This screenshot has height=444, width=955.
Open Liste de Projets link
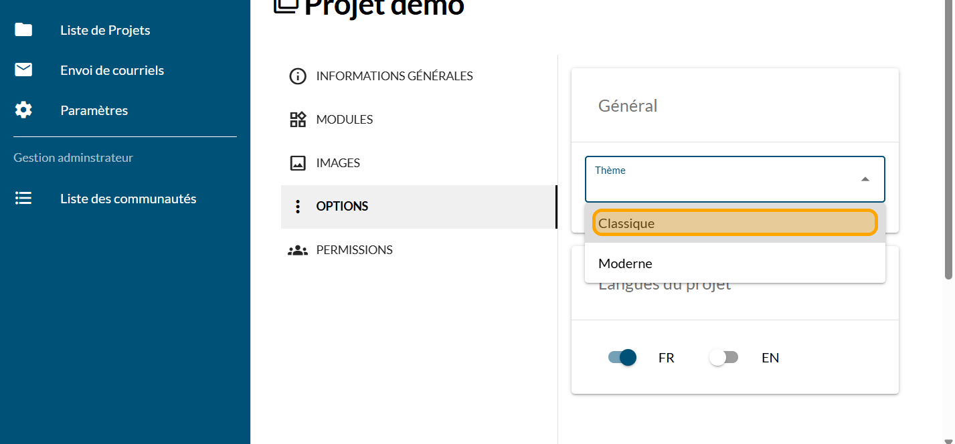point(105,30)
